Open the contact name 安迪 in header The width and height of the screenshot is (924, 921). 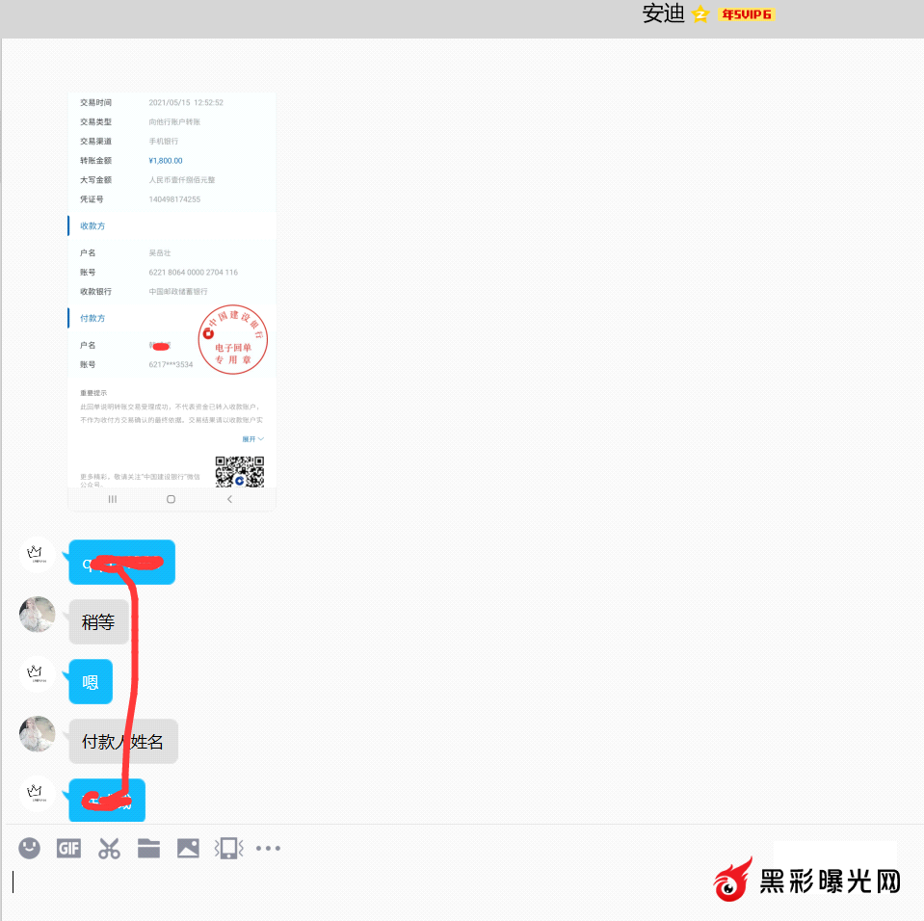(663, 14)
